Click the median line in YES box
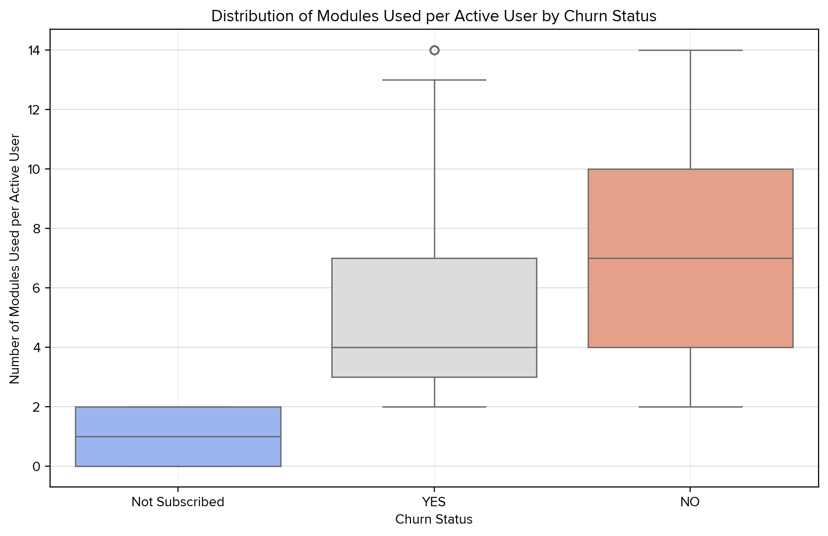 tap(434, 347)
